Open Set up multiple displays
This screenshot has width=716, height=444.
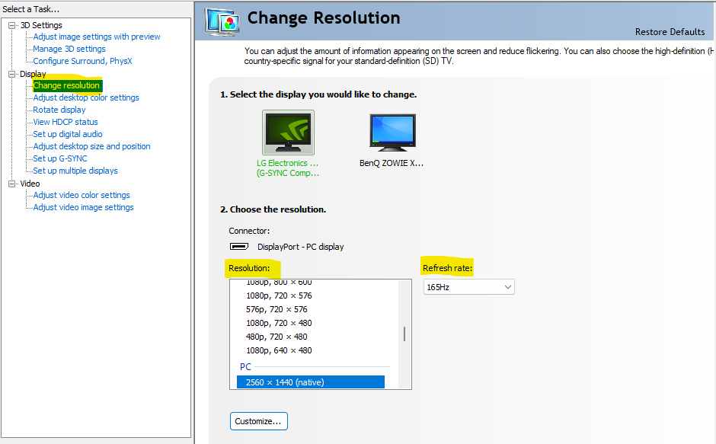[x=75, y=171]
